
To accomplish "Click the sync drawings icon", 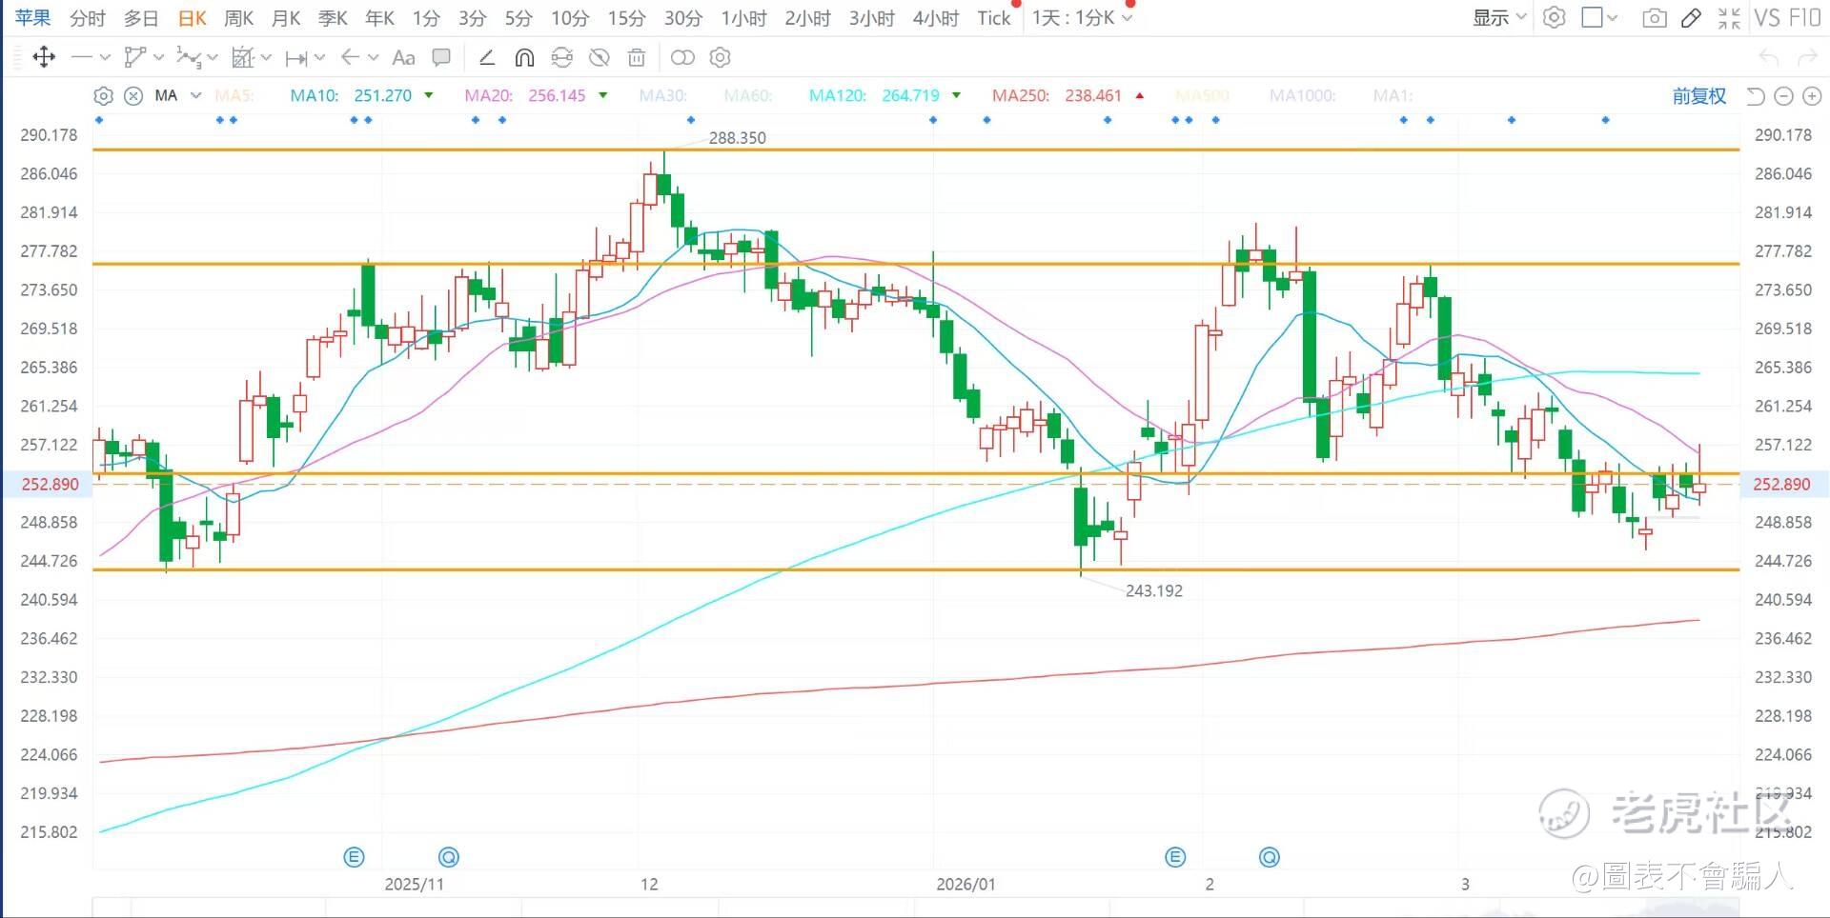I will pyautogui.click(x=562, y=57).
